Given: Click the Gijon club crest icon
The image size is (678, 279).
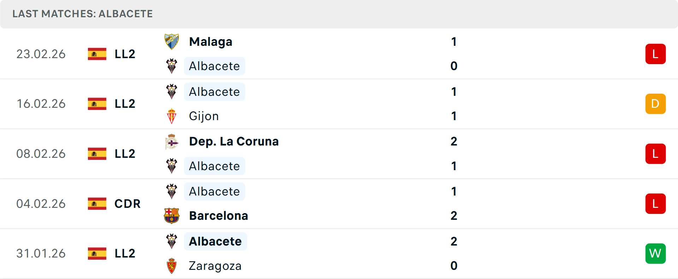Looking at the screenshot, I should click(x=172, y=116).
